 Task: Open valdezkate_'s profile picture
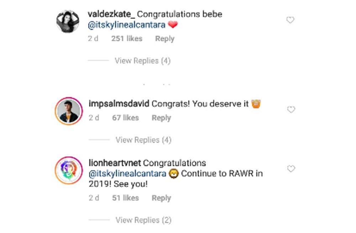(x=68, y=21)
